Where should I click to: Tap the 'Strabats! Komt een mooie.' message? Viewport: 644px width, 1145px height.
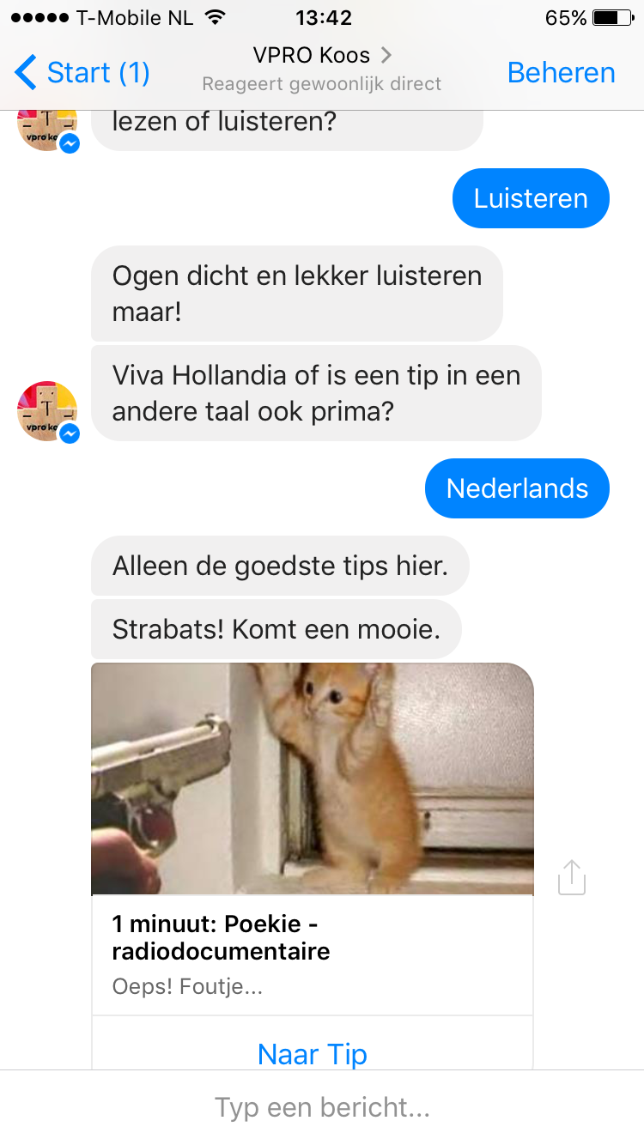click(x=276, y=630)
